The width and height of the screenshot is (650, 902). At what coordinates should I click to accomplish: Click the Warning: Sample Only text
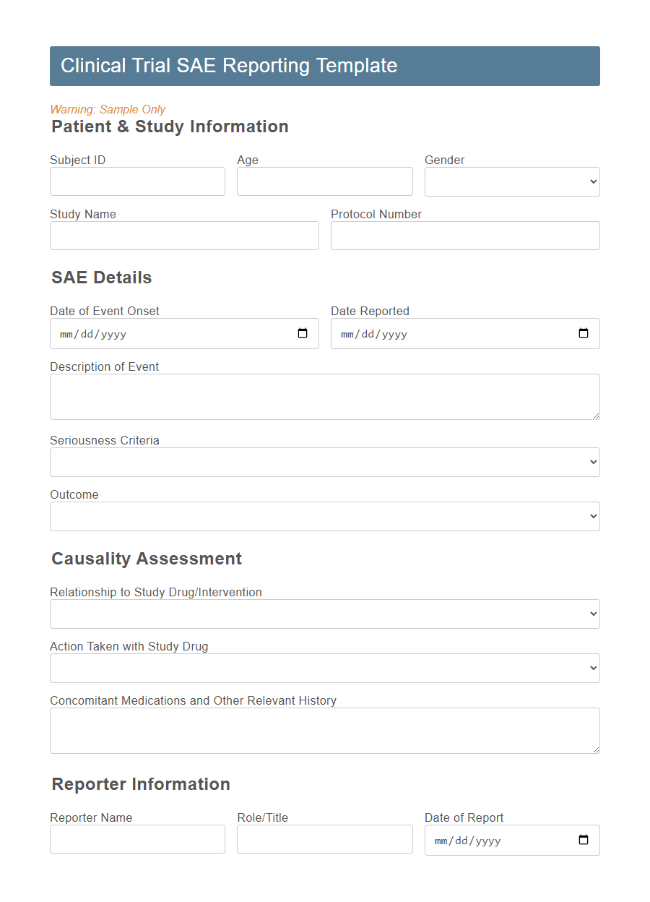(x=108, y=109)
